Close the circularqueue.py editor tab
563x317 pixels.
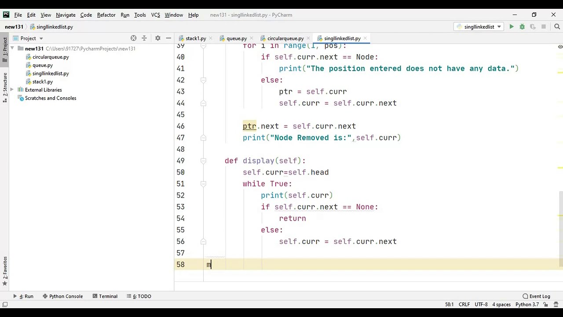308,39
